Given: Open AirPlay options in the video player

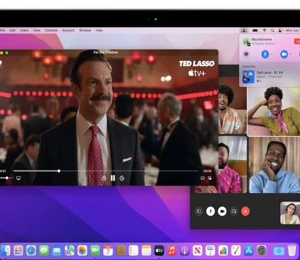Looking at the screenshot, I should pos(19,178).
